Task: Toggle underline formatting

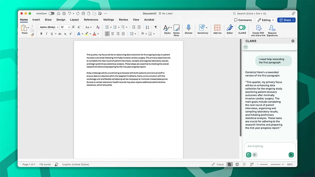Action: tap(52, 34)
